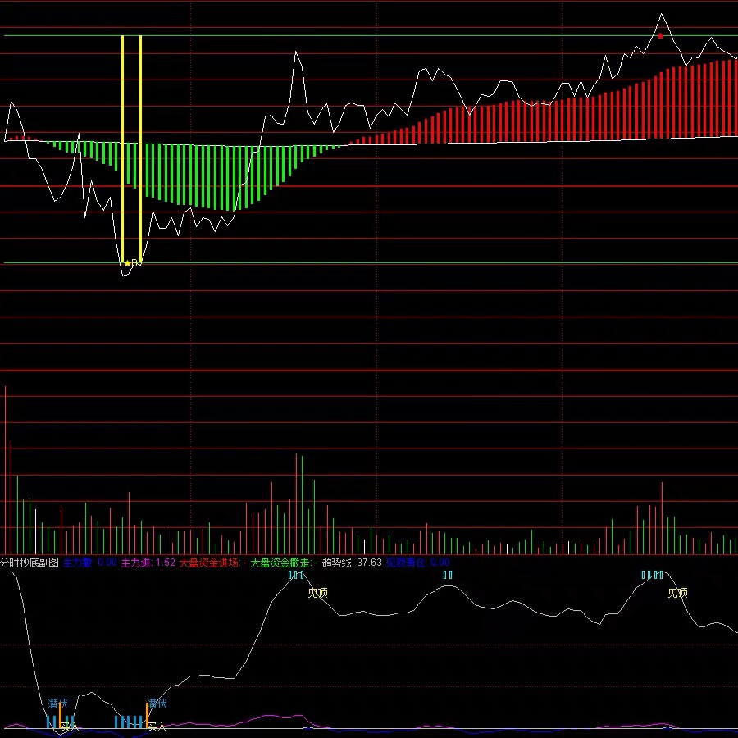Select the cyan bars above the first 见顶
This screenshot has width=738, height=738.
[296, 575]
